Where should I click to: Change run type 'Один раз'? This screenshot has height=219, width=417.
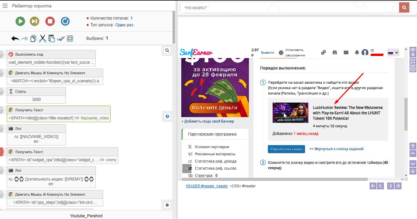(124, 25)
